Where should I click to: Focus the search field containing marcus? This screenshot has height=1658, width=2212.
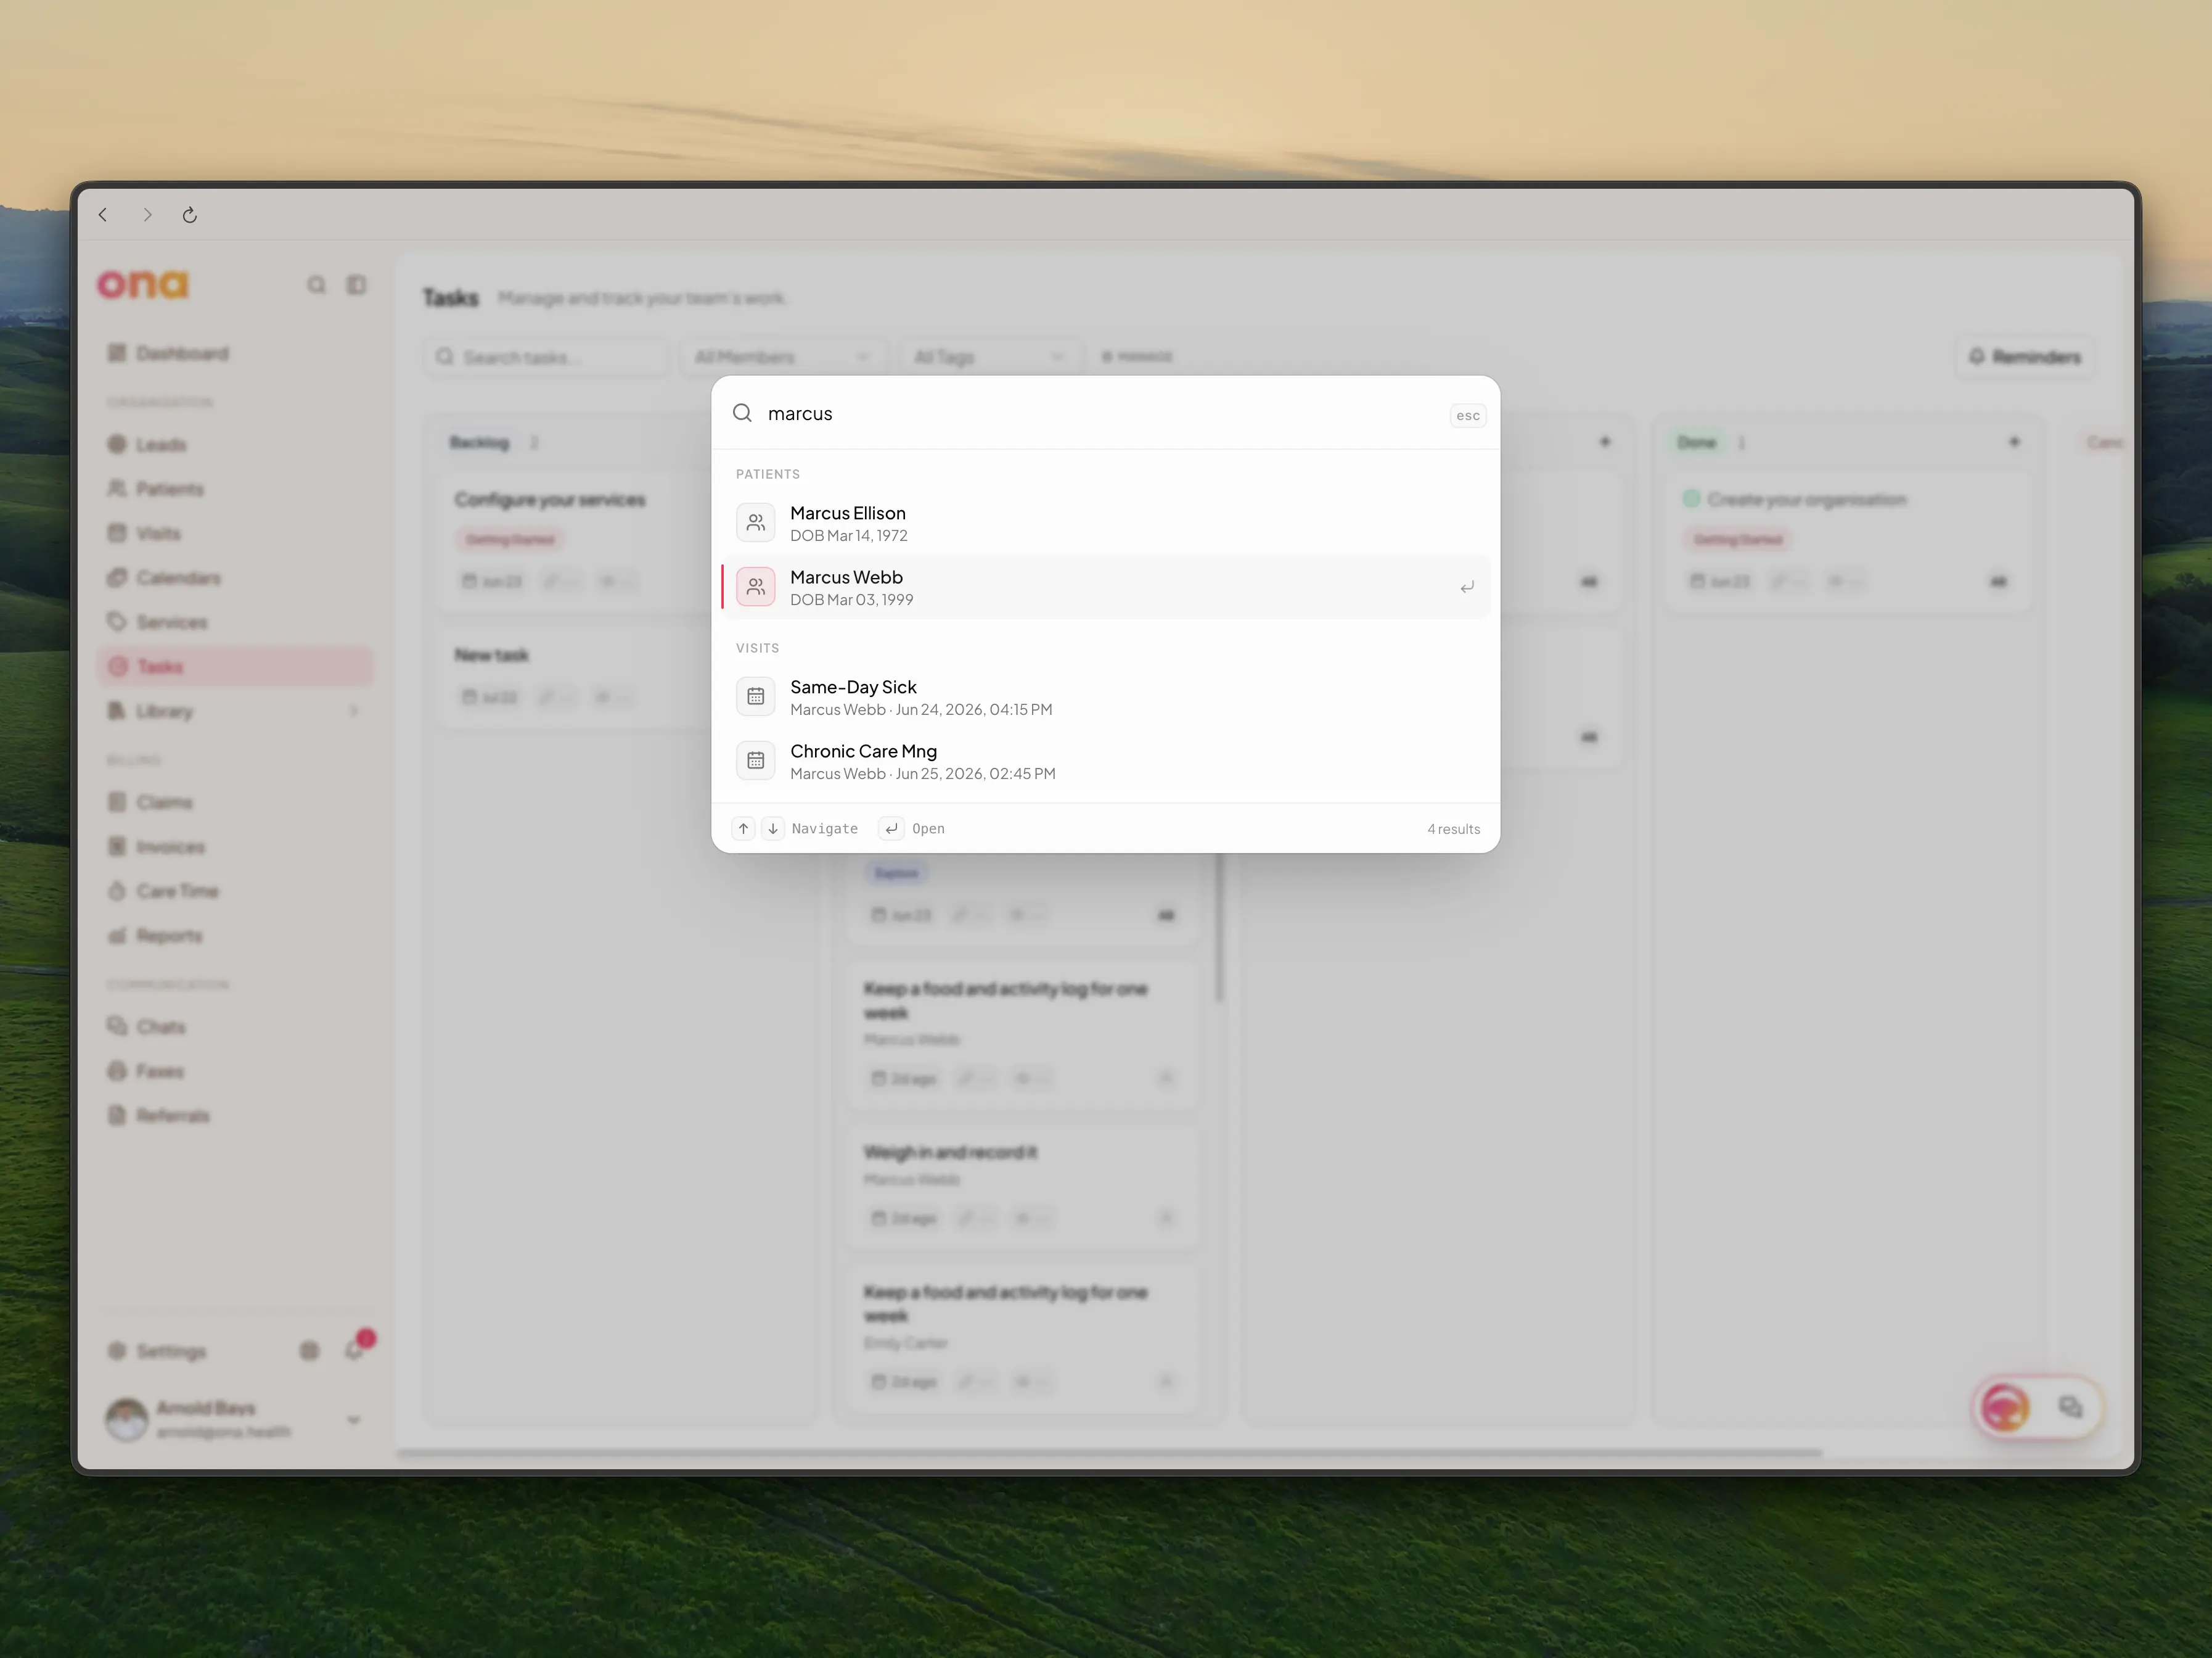tap(1100, 413)
